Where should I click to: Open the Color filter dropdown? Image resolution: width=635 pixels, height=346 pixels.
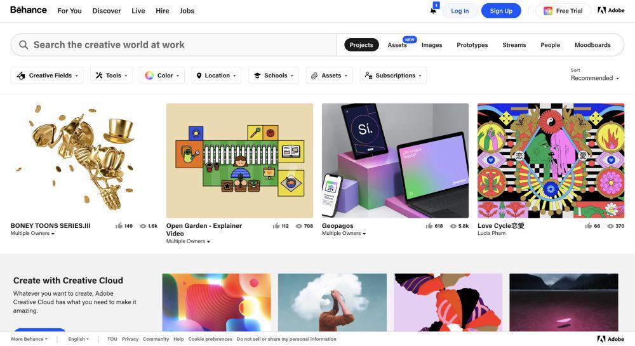pyautogui.click(x=162, y=76)
